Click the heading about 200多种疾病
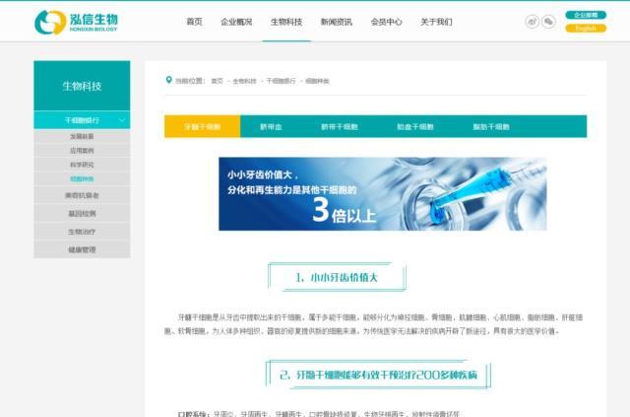630x417 pixels. pyautogui.click(x=378, y=375)
